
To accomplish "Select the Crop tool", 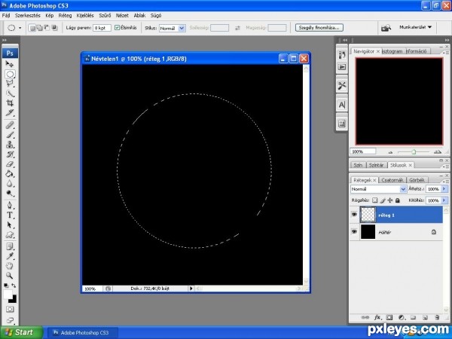I will click(10, 103).
